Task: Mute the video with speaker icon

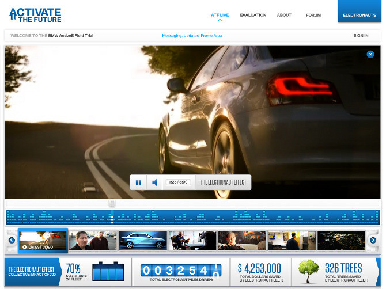Action: pos(154,182)
